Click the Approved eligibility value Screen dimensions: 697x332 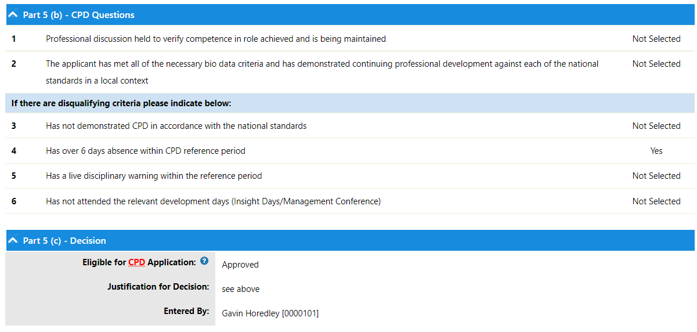click(x=240, y=265)
